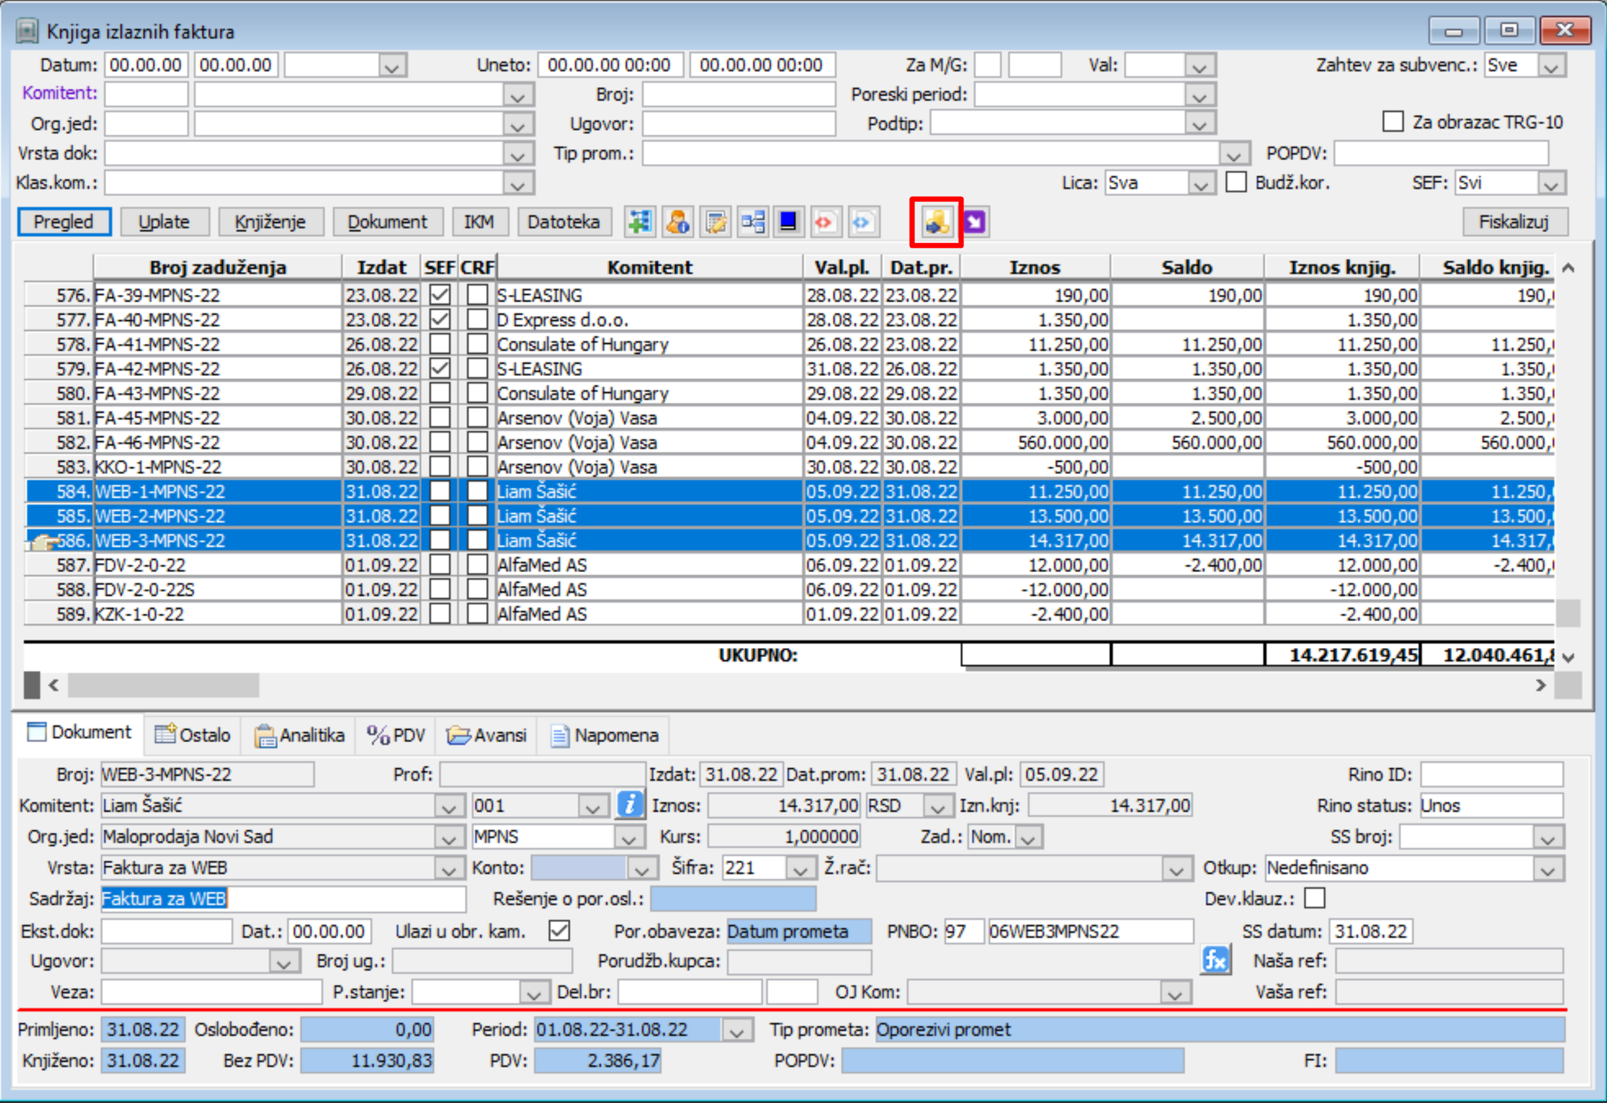Viewport: 1607px width, 1103px height.
Task: Click the tree with green plus icon
Action: 640,222
